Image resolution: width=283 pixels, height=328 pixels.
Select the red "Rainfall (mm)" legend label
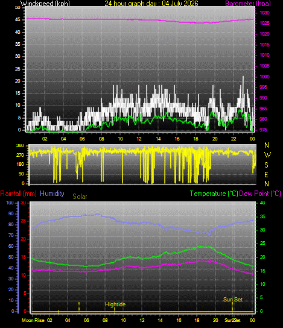tap(19, 194)
